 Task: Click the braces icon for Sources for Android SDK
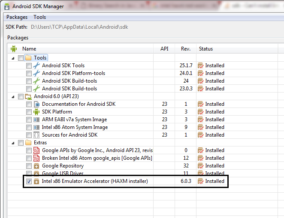(36, 135)
